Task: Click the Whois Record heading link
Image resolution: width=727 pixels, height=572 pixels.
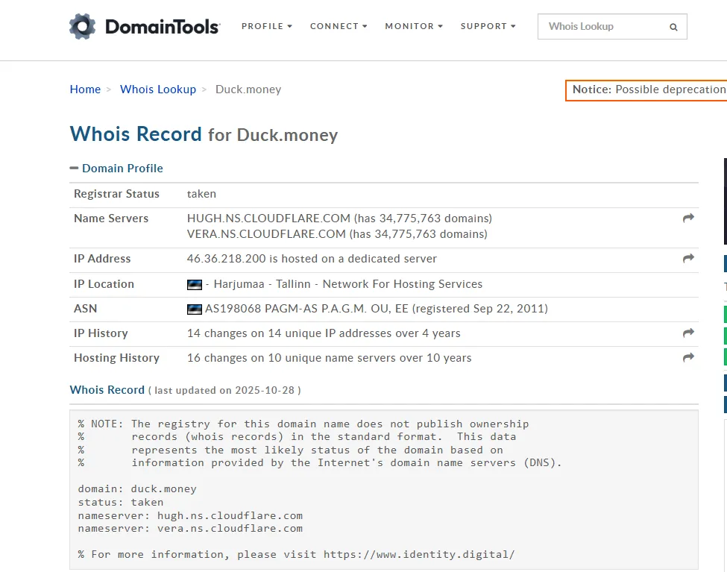Action: 107,390
